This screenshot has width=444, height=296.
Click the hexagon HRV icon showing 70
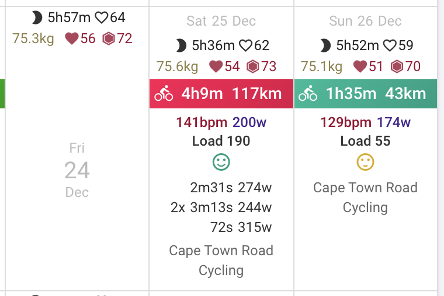(397, 66)
